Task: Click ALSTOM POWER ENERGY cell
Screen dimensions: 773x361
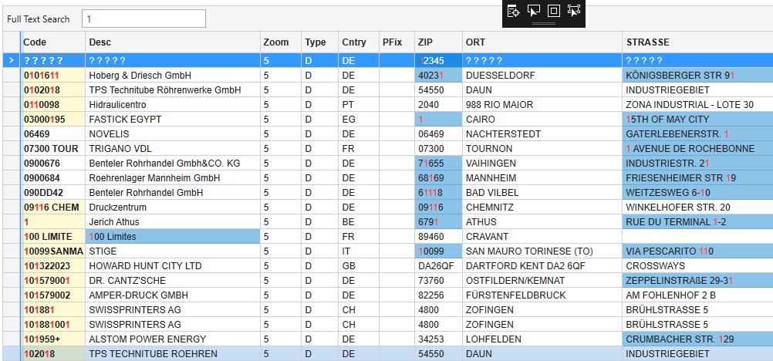Action: tap(173, 339)
